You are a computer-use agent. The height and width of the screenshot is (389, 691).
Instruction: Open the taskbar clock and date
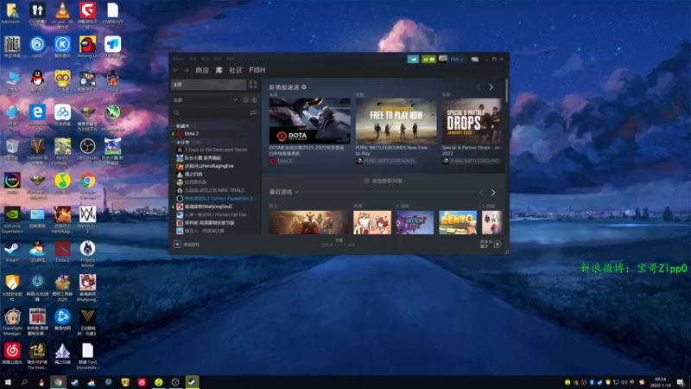pos(660,382)
